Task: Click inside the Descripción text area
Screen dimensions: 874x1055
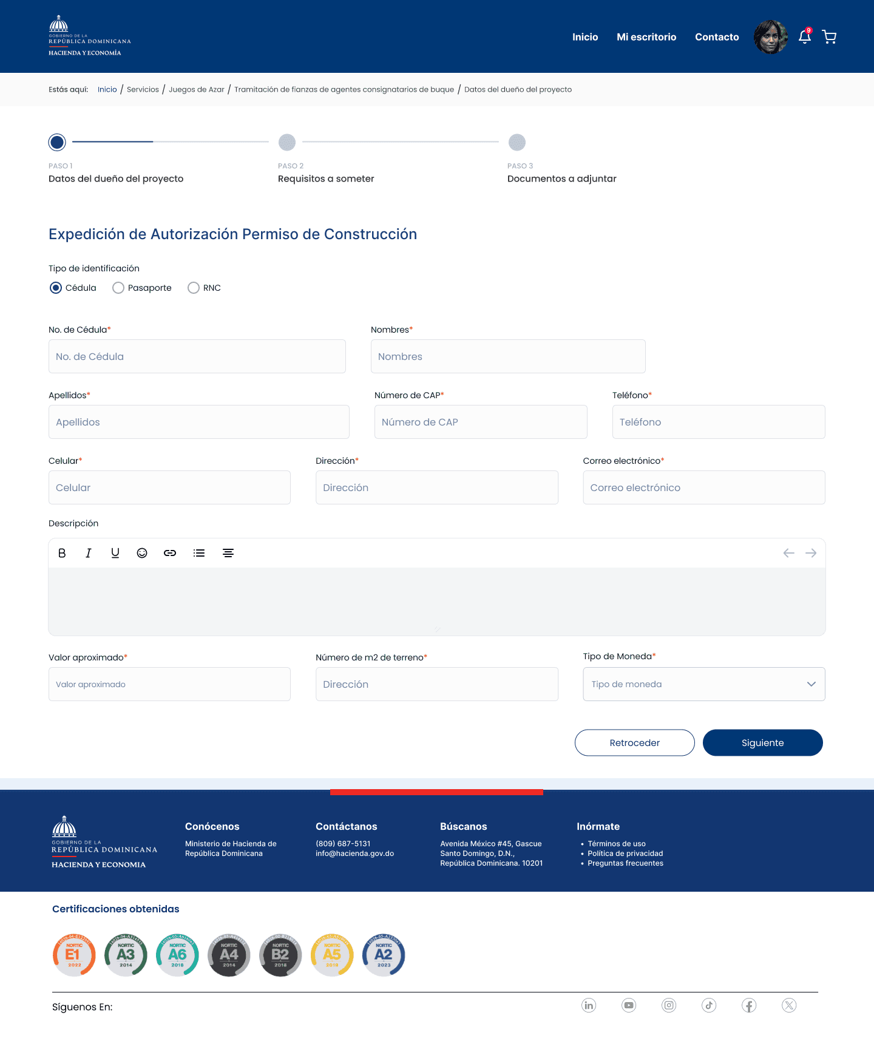Action: 437,602
